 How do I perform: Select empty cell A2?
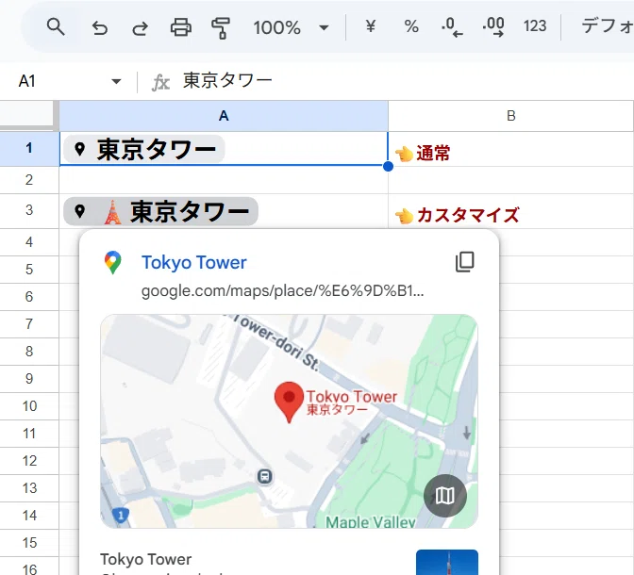[x=224, y=180]
